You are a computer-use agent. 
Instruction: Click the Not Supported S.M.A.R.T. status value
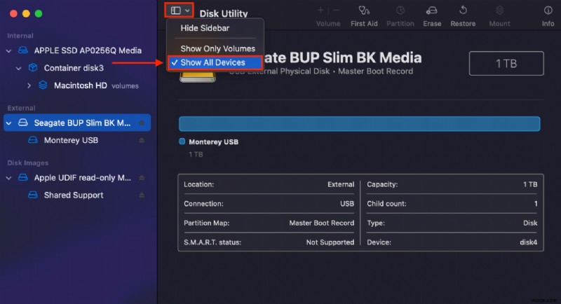click(330, 242)
